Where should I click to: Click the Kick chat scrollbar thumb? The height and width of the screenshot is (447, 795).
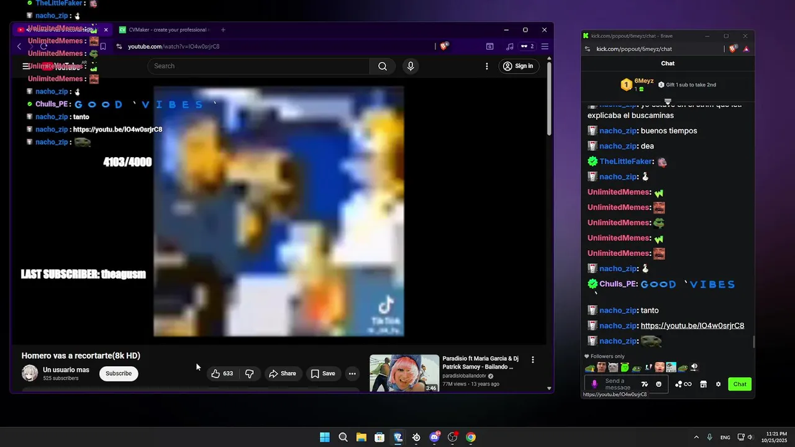coord(753,341)
